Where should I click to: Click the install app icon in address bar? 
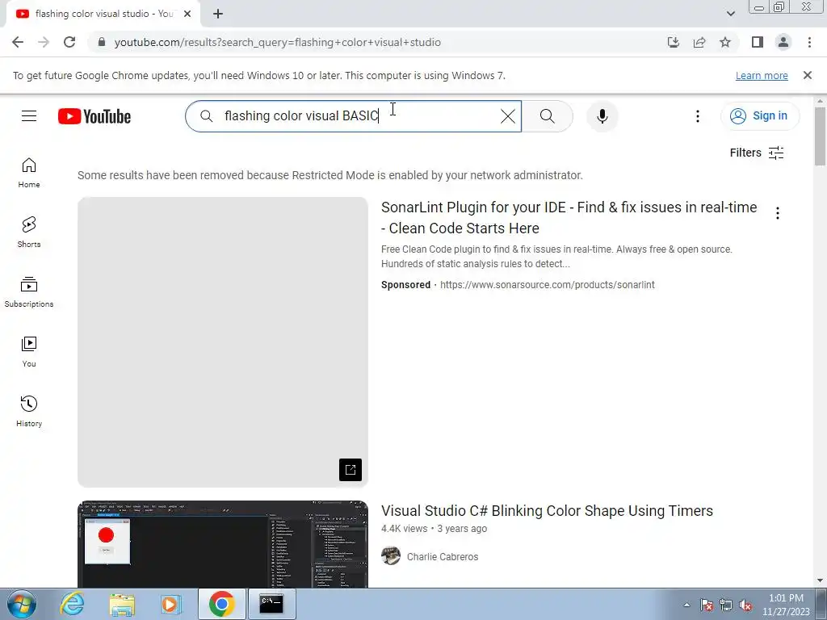point(674,42)
